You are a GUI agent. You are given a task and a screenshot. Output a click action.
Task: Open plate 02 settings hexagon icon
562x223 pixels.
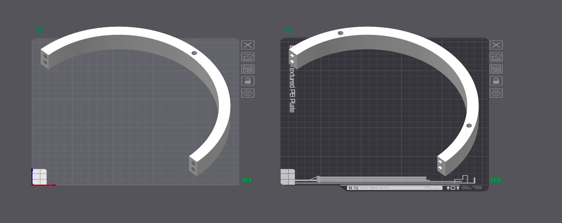[x=496, y=93]
